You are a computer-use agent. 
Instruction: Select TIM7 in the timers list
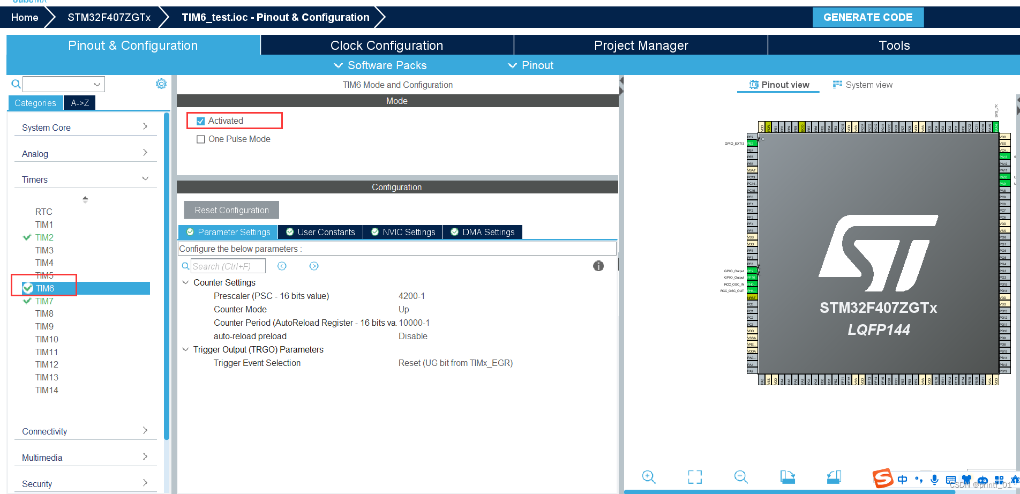click(x=44, y=301)
